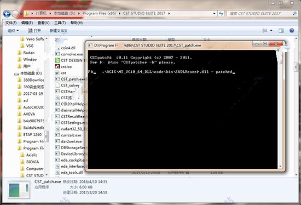Click the search magnifier icon
This screenshot has height=205, width=301.
pos(294,14)
